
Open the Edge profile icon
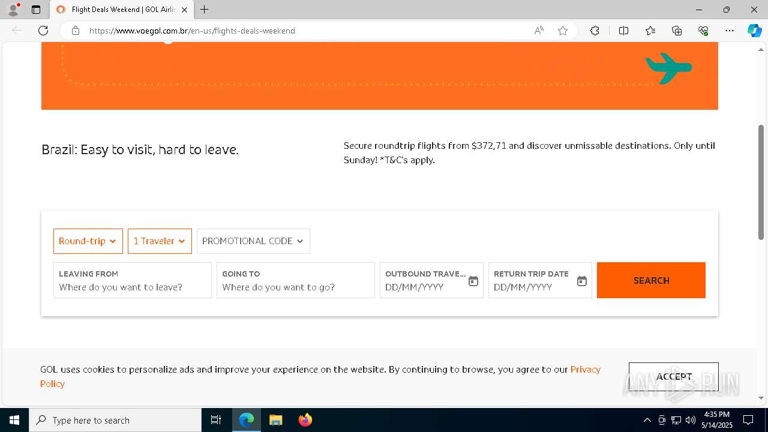click(13, 10)
